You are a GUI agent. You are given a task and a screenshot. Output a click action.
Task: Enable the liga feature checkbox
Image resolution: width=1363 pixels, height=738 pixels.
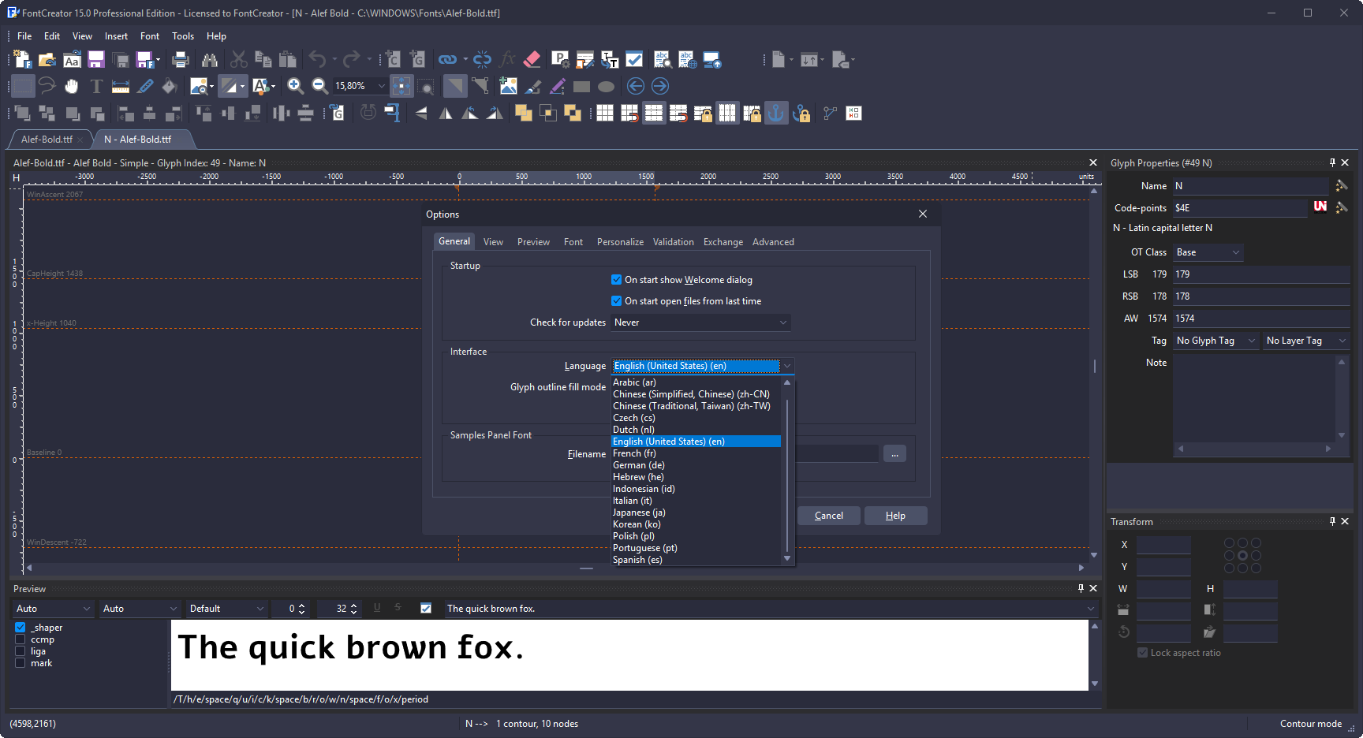click(21, 651)
